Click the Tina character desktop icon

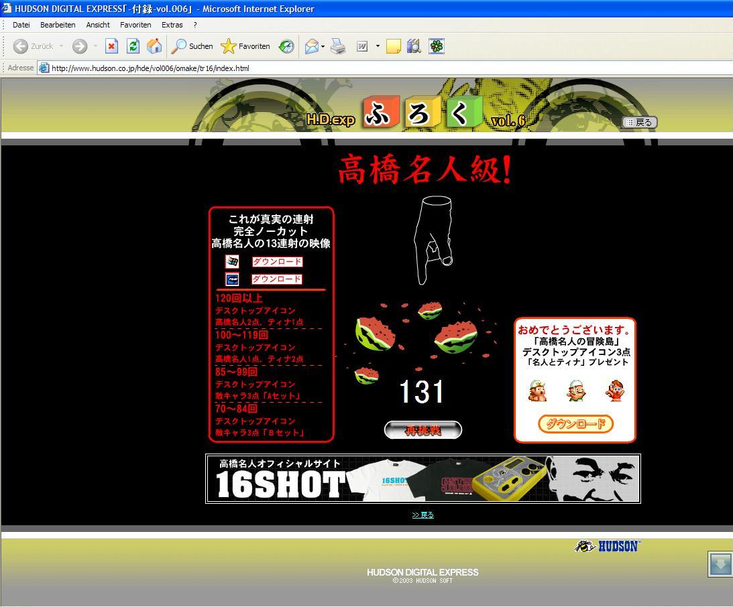click(615, 391)
